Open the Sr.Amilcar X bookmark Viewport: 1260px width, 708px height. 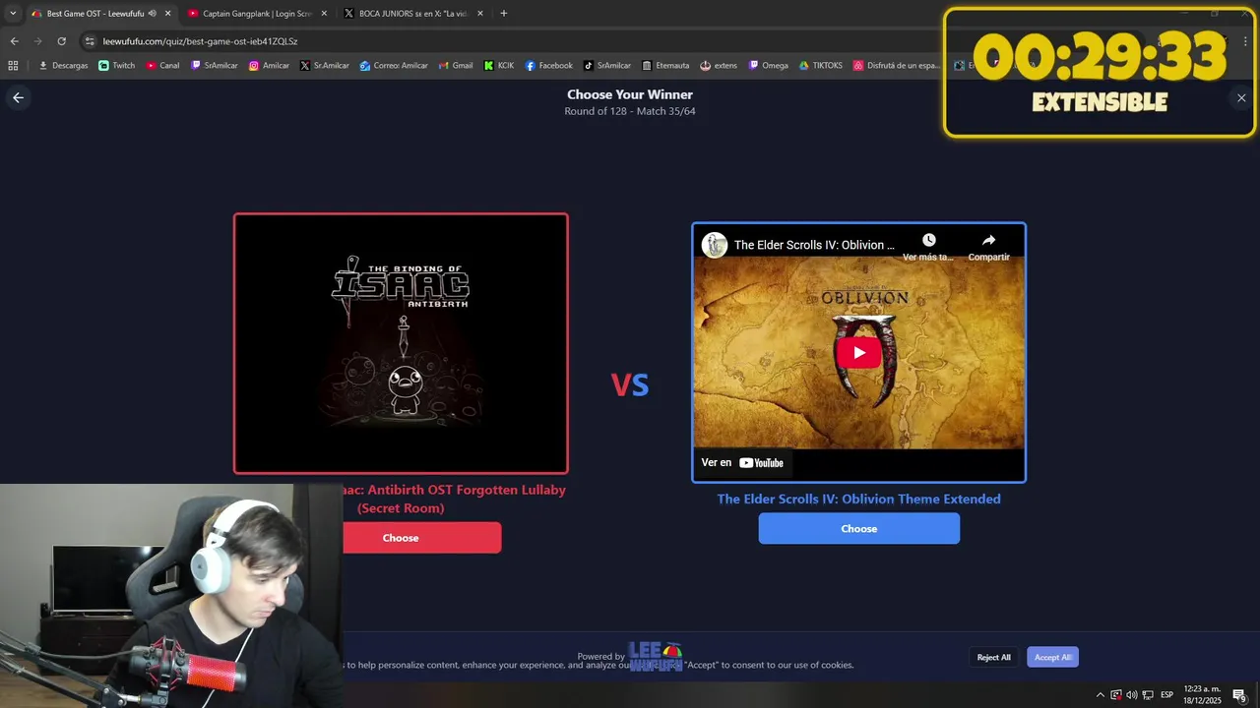coord(325,66)
